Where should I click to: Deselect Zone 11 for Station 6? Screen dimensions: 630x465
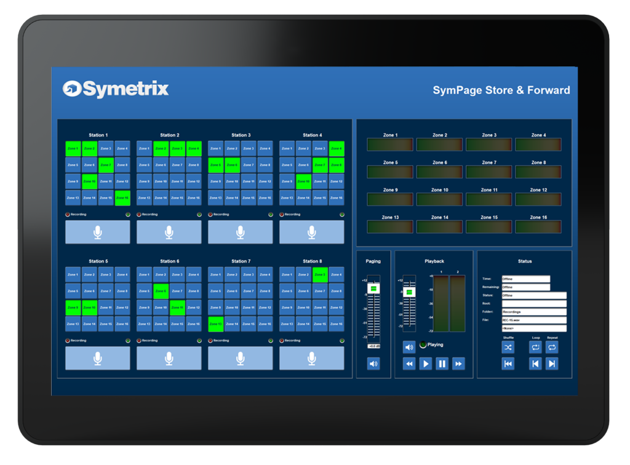[177, 308]
